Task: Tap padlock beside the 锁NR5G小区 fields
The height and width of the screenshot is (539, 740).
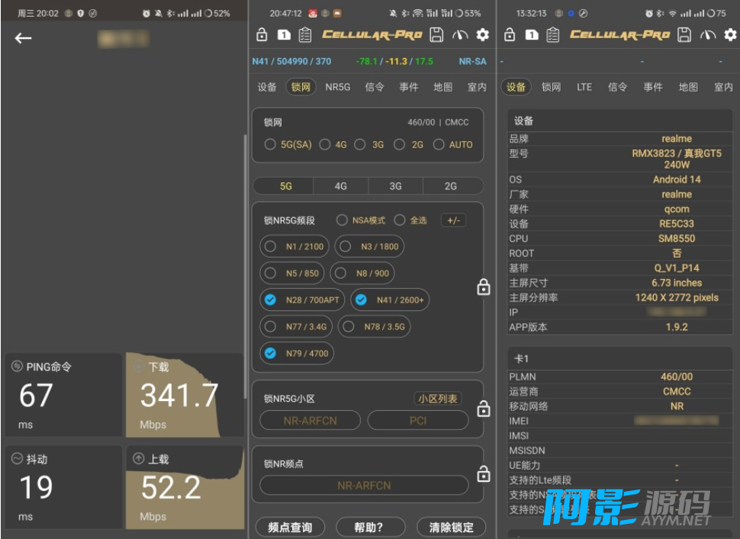Action: coord(483,409)
